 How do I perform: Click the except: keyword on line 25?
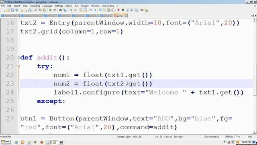[51, 101]
